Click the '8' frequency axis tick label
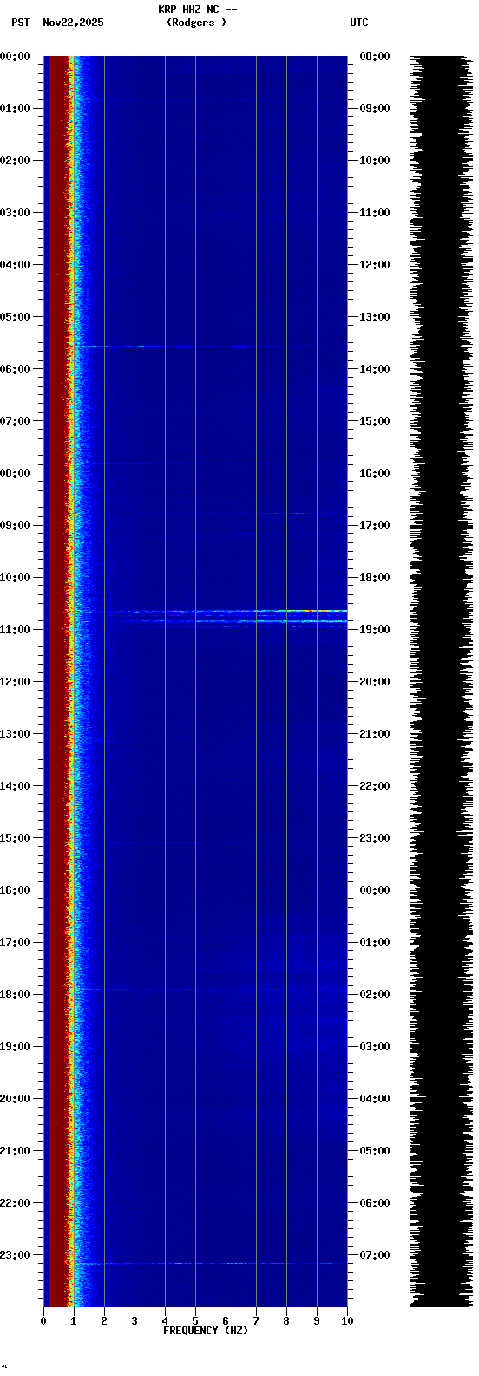Screen dimensions: 479x1376 (286, 1321)
